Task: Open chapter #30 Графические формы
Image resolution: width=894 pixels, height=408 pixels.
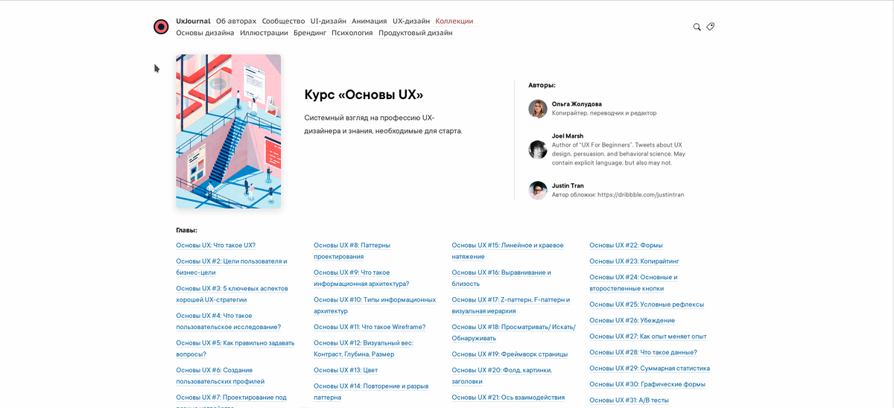Action: (x=647, y=384)
